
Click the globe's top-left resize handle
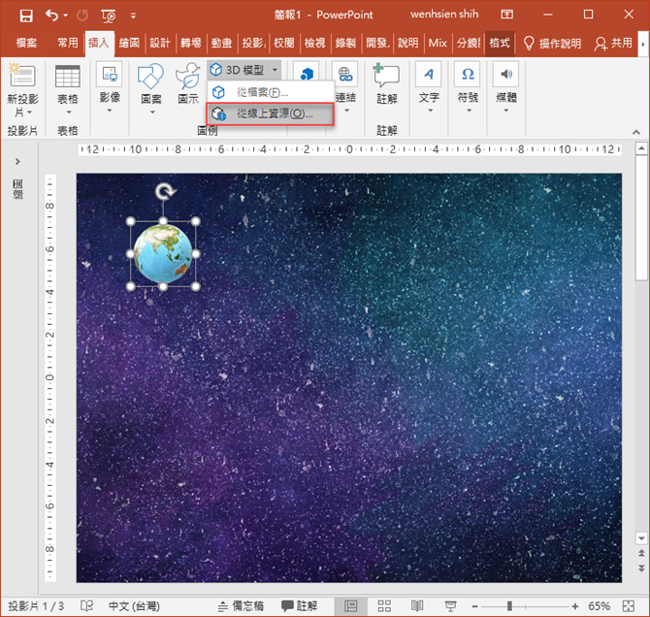131,221
